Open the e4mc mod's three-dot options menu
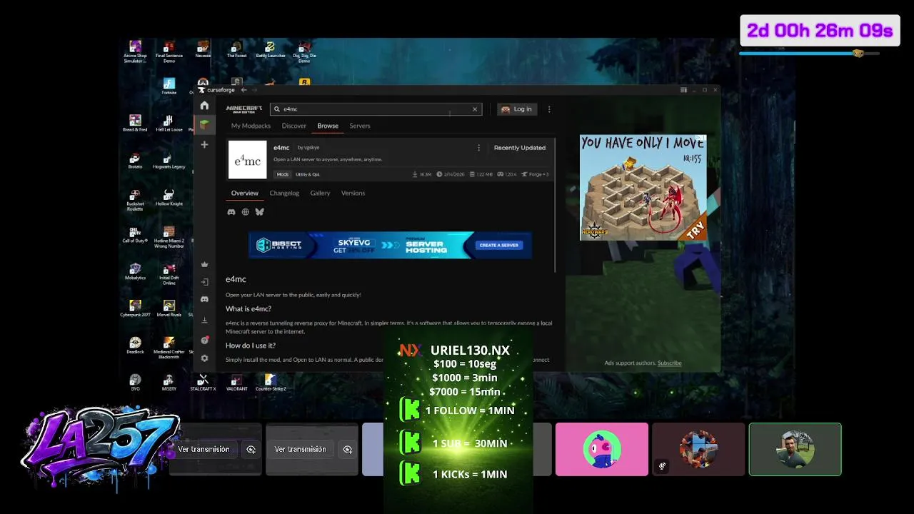Screen dimensions: 914x514 478,148
